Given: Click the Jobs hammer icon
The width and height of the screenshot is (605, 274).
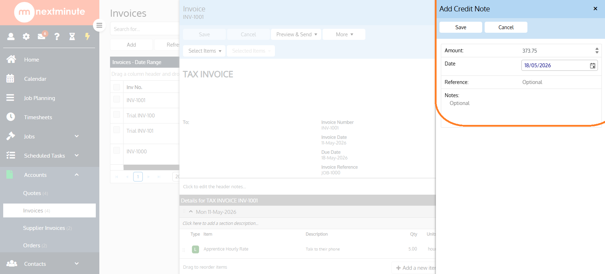Looking at the screenshot, I should coord(11,136).
